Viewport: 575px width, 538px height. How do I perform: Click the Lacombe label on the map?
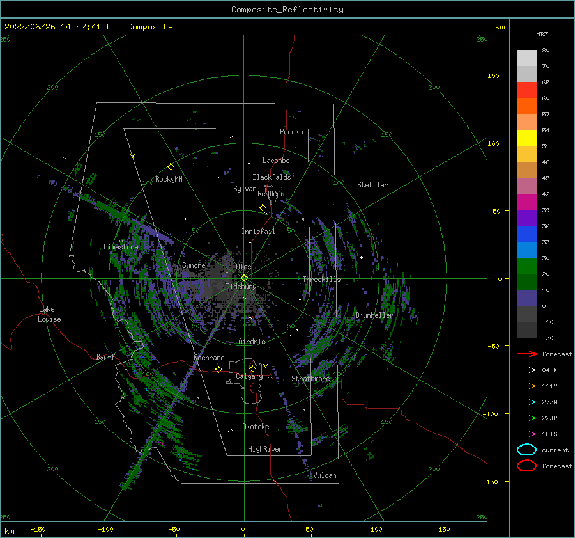[276, 161]
